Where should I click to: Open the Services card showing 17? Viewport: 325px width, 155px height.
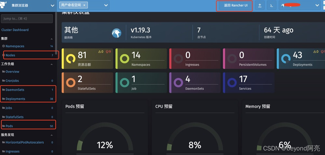coord(249,83)
